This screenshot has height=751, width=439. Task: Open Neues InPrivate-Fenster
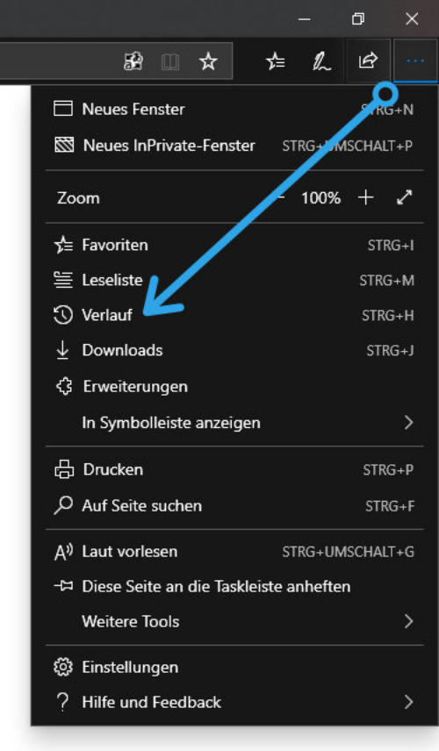234,146
